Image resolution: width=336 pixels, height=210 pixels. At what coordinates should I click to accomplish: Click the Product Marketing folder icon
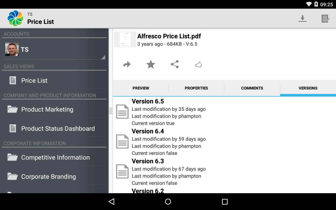click(x=13, y=109)
